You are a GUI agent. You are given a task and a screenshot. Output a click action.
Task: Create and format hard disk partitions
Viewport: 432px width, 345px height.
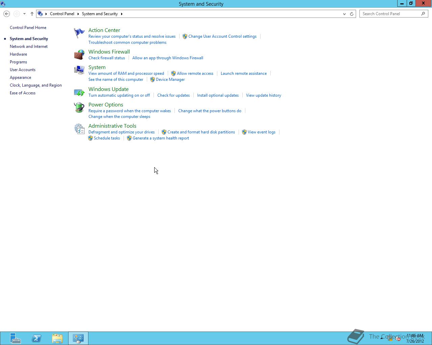coord(201,132)
